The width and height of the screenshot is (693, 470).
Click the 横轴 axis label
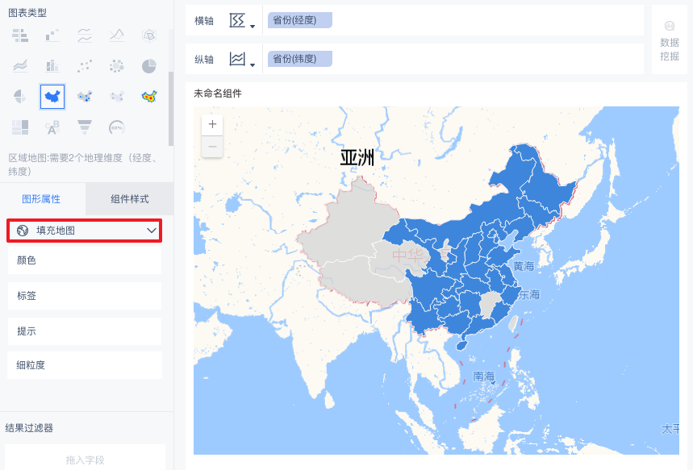pyautogui.click(x=204, y=21)
